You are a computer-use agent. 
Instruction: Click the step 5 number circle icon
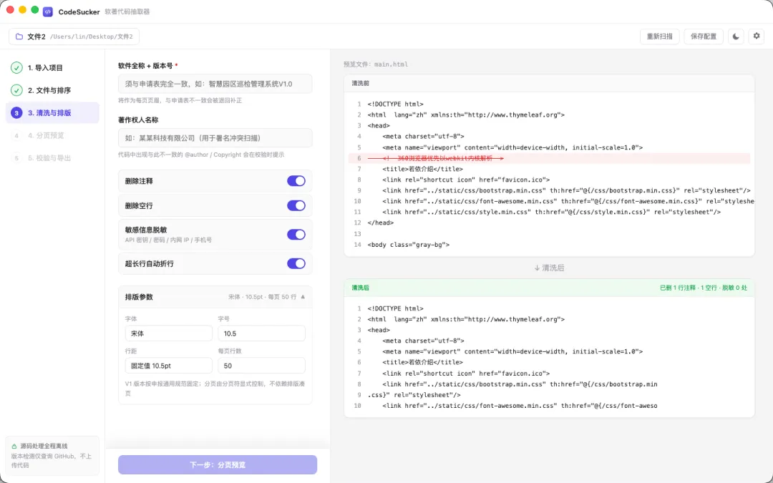tap(16, 158)
